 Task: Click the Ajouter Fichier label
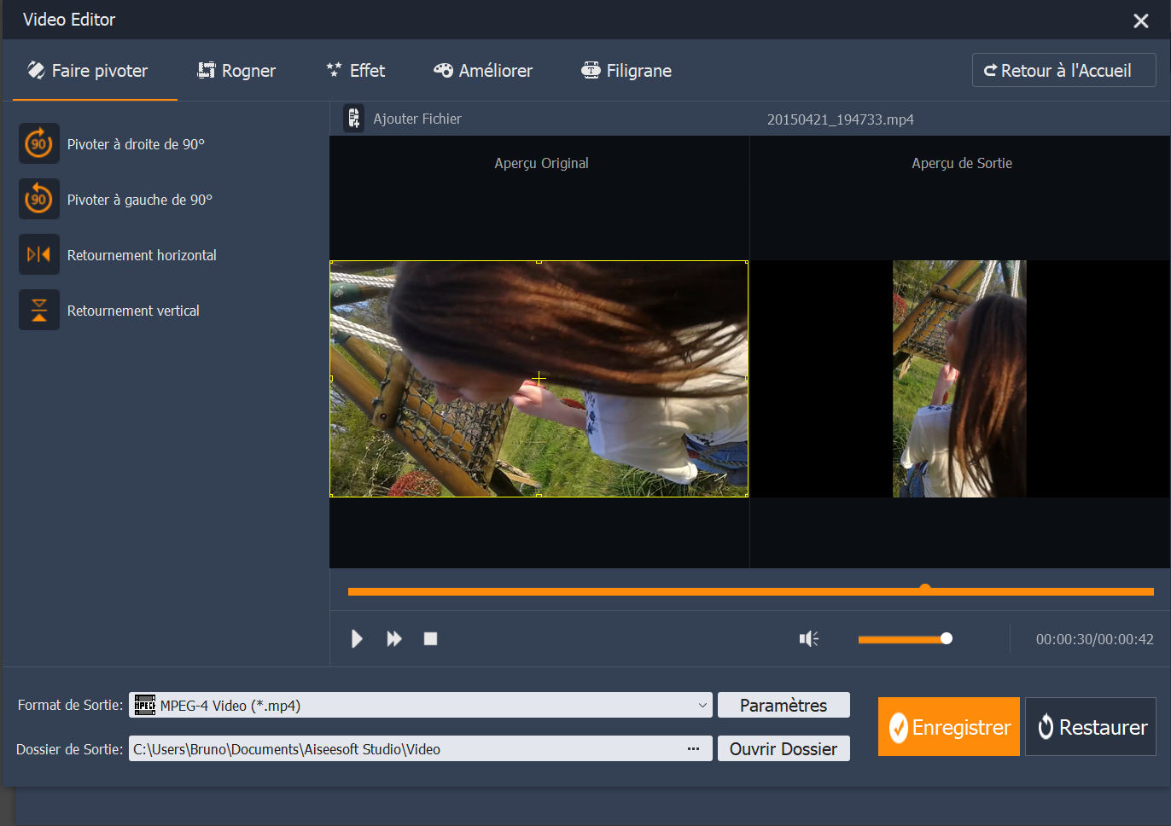417,119
